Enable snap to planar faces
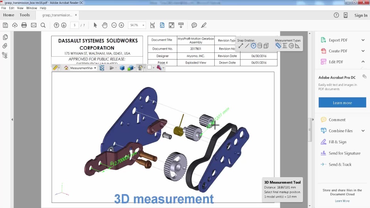This screenshot has width=370, height=208. click(x=266, y=46)
